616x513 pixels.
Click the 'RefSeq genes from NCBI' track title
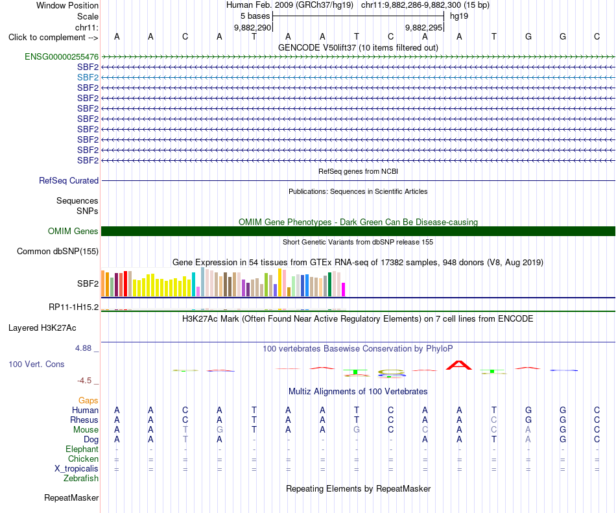(x=358, y=171)
